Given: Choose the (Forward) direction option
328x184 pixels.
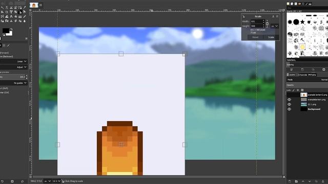Looking at the screenshot, I should (4, 53).
